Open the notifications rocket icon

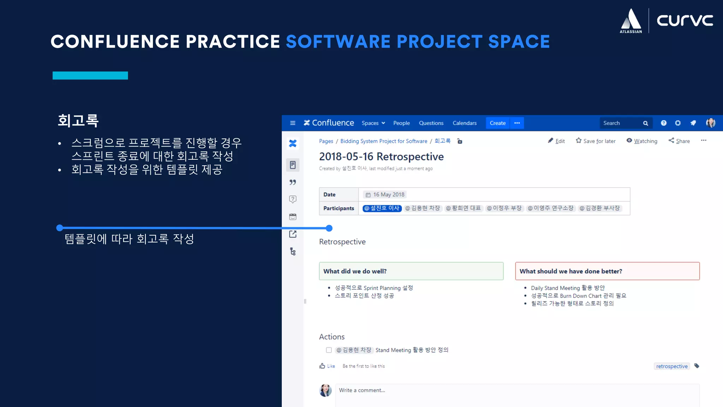coord(693,123)
